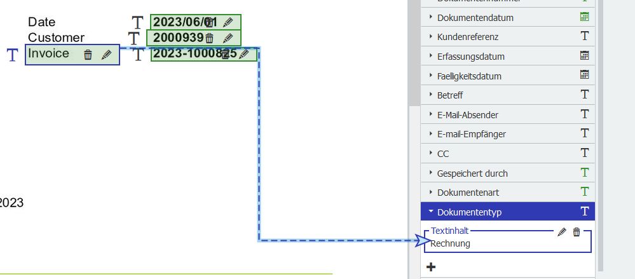Select the E-Mail-Absender row
This screenshot has width=635, height=279.
[467, 115]
